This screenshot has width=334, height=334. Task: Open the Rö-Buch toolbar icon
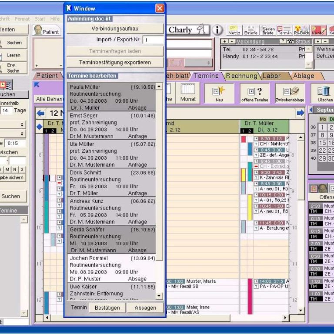pos(301,30)
